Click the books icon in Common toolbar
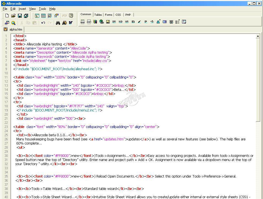This screenshot has width=263, height=199. [x=95, y=22]
